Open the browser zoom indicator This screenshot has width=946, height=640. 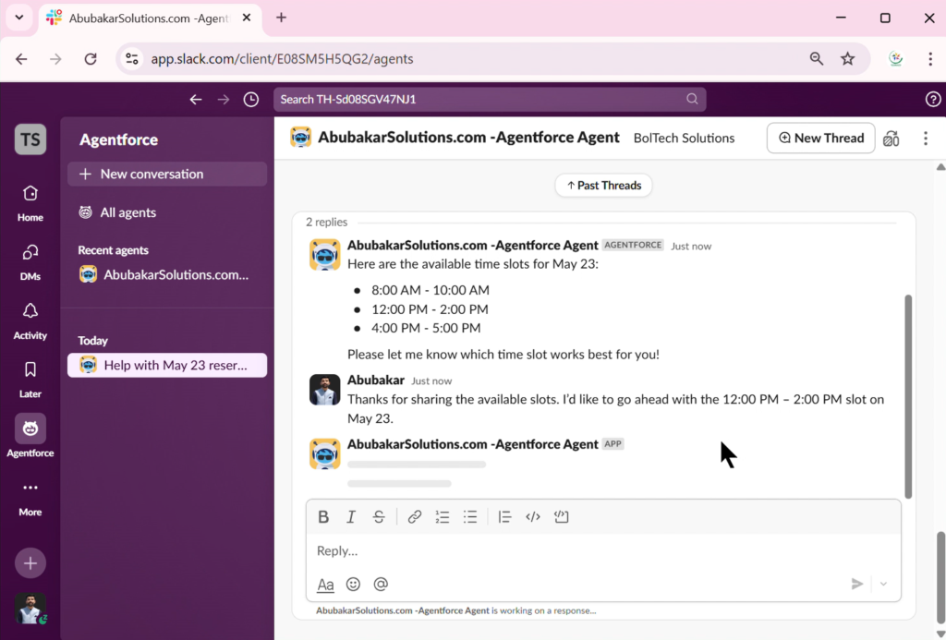[x=817, y=58]
